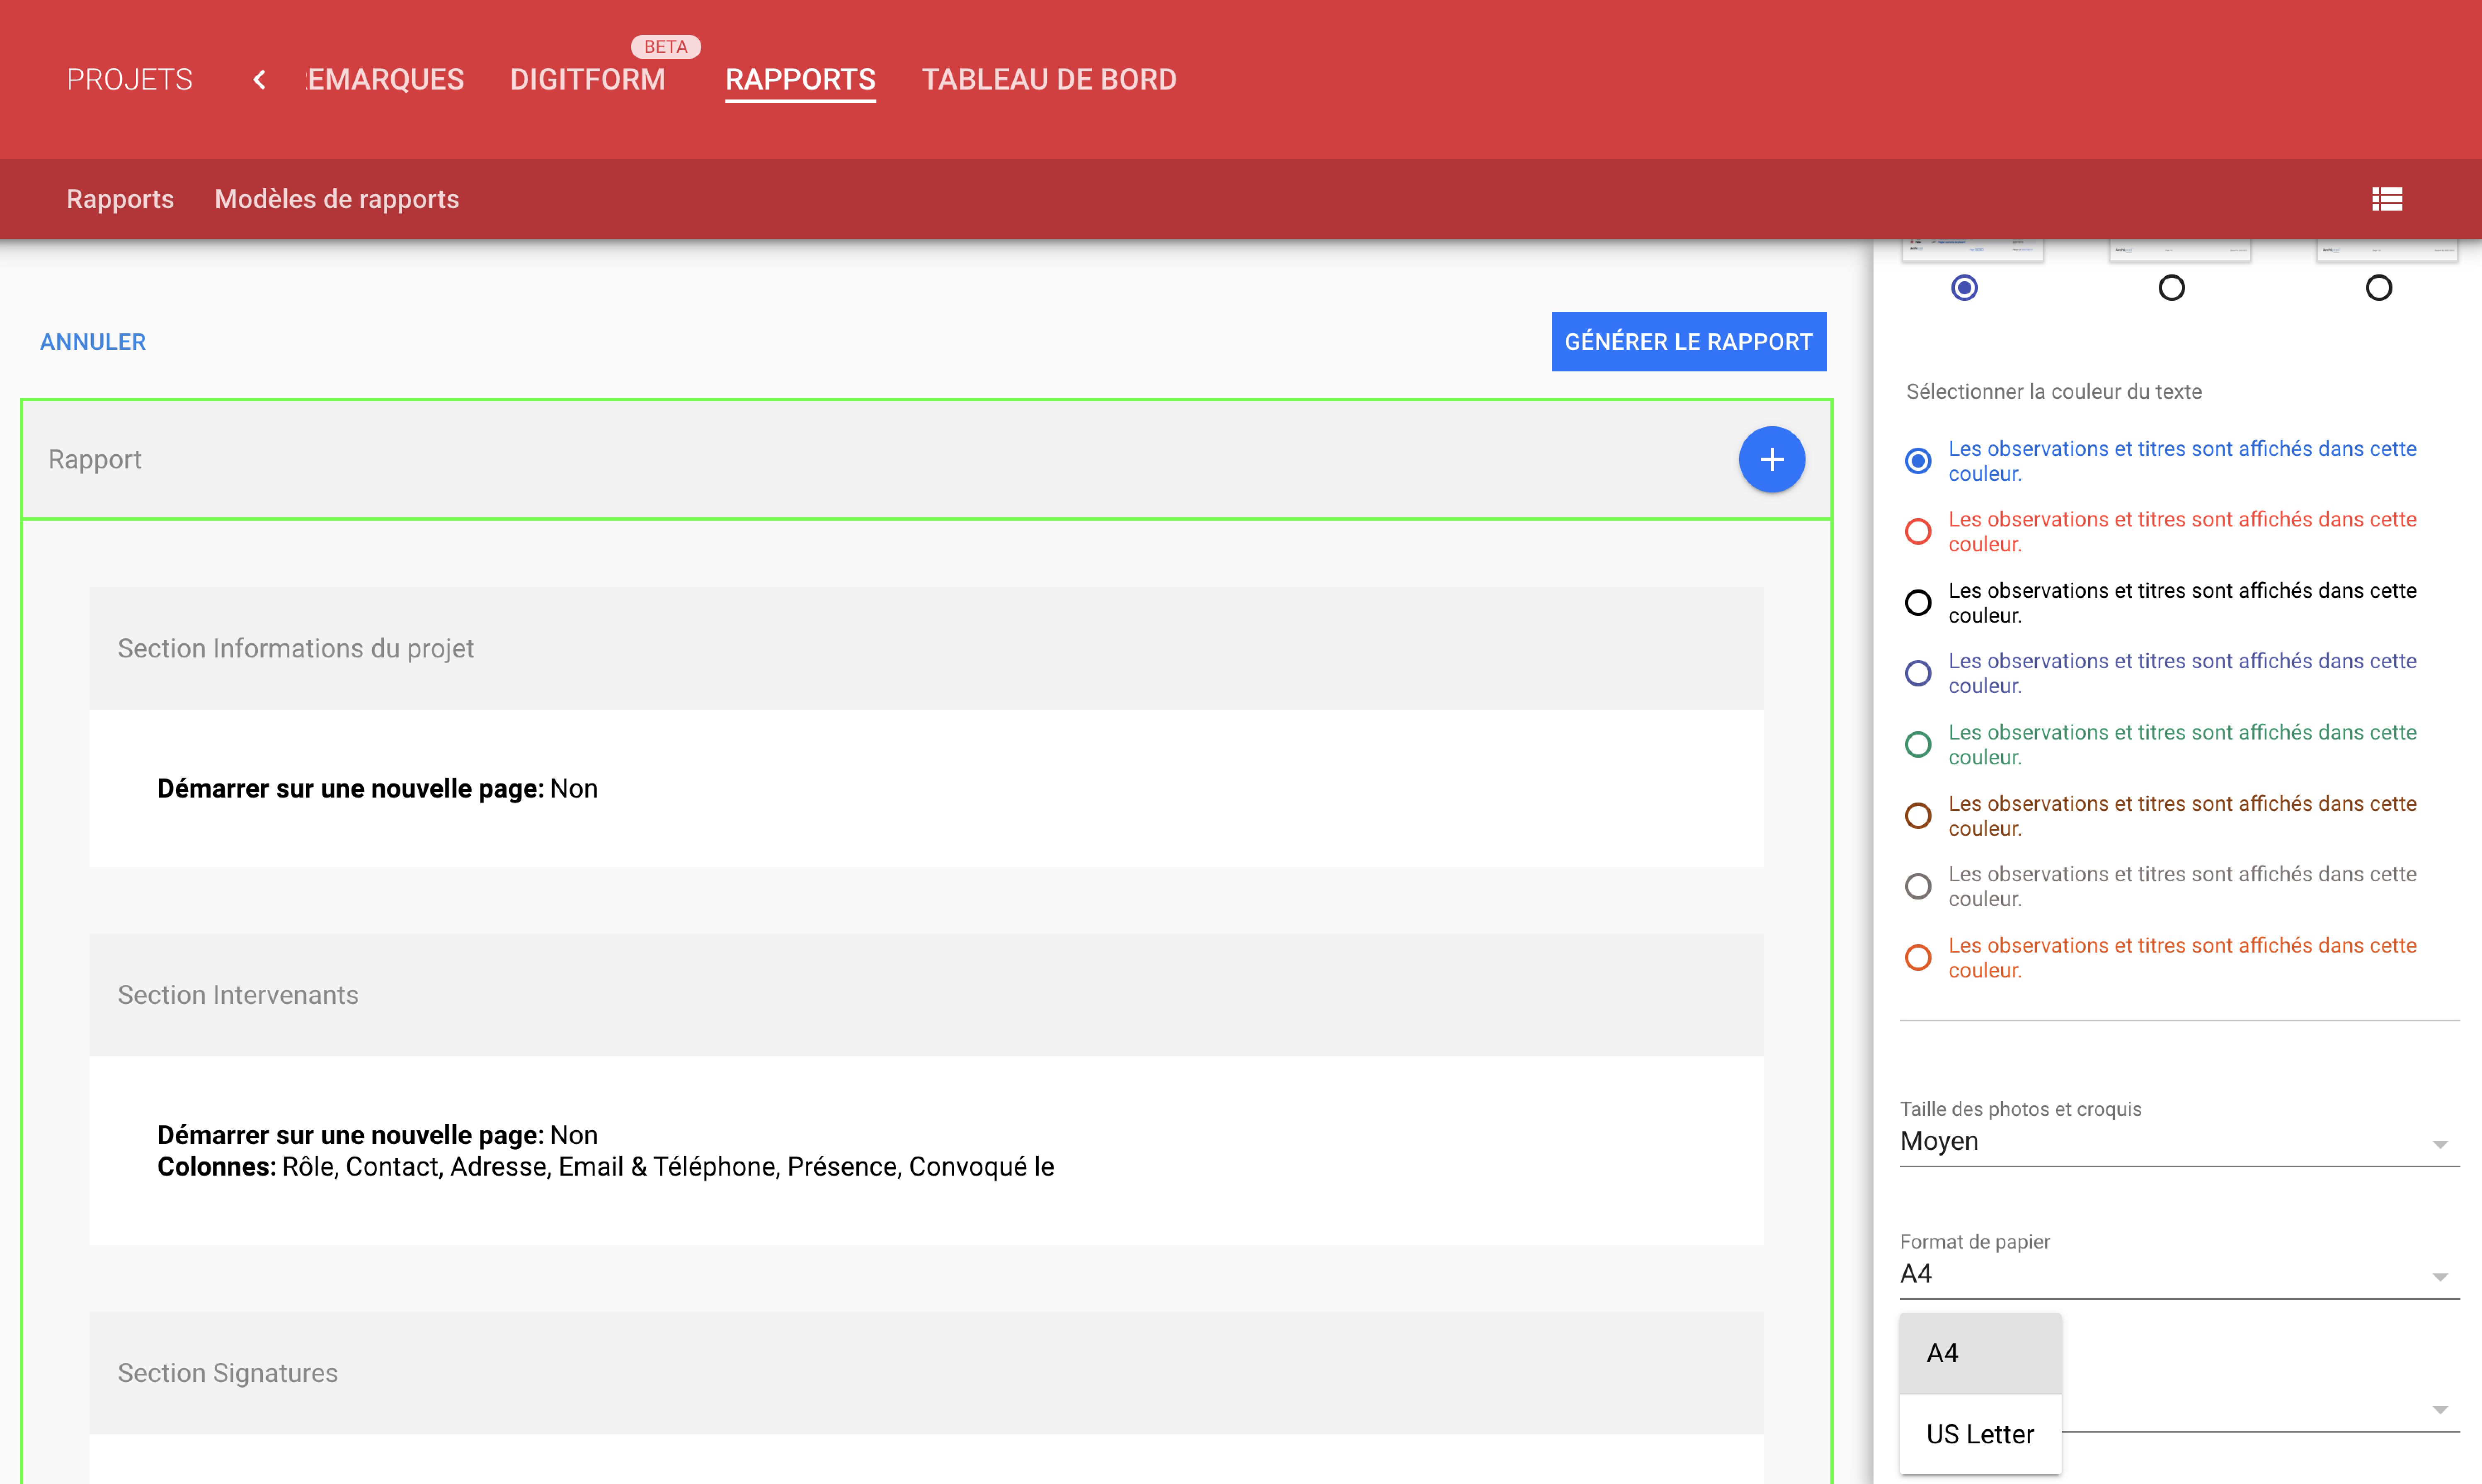Choose the green text color option
The image size is (2482, 1484).
[1917, 744]
